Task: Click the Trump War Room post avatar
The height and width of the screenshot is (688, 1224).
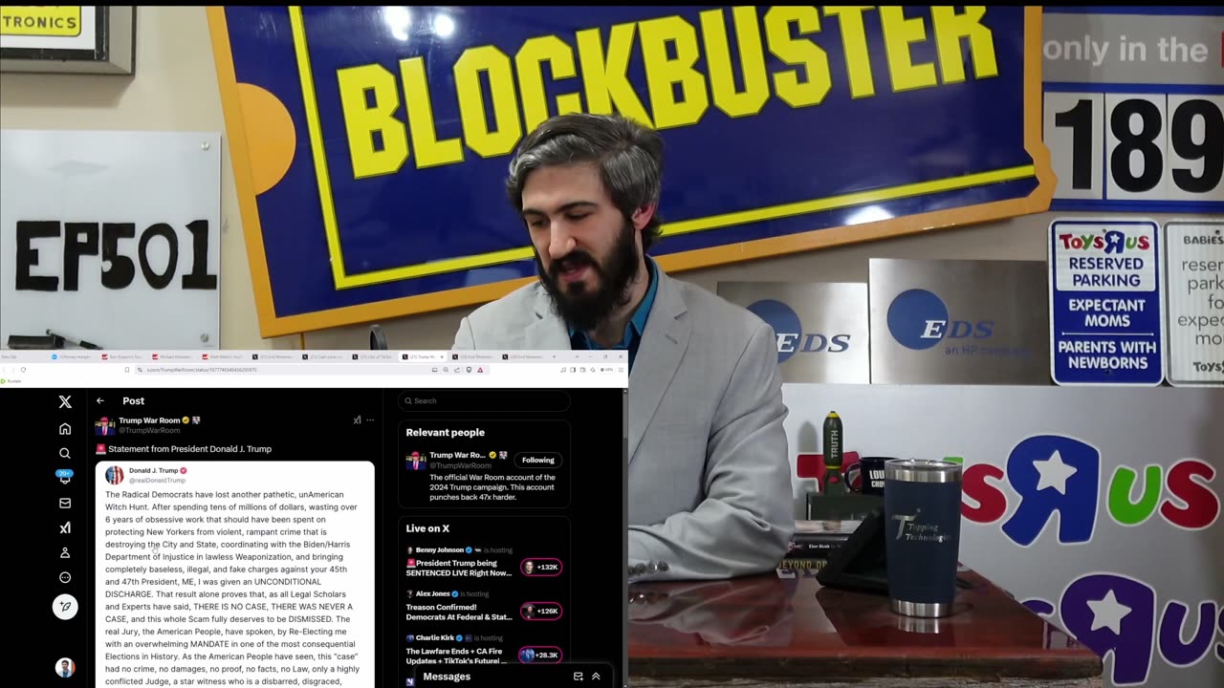Action: pyautogui.click(x=104, y=425)
